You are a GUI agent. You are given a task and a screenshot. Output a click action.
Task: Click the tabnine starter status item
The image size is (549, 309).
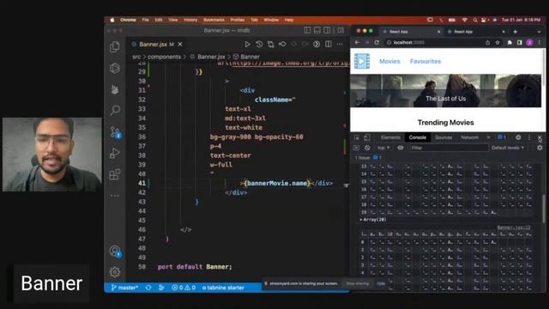click(x=223, y=288)
